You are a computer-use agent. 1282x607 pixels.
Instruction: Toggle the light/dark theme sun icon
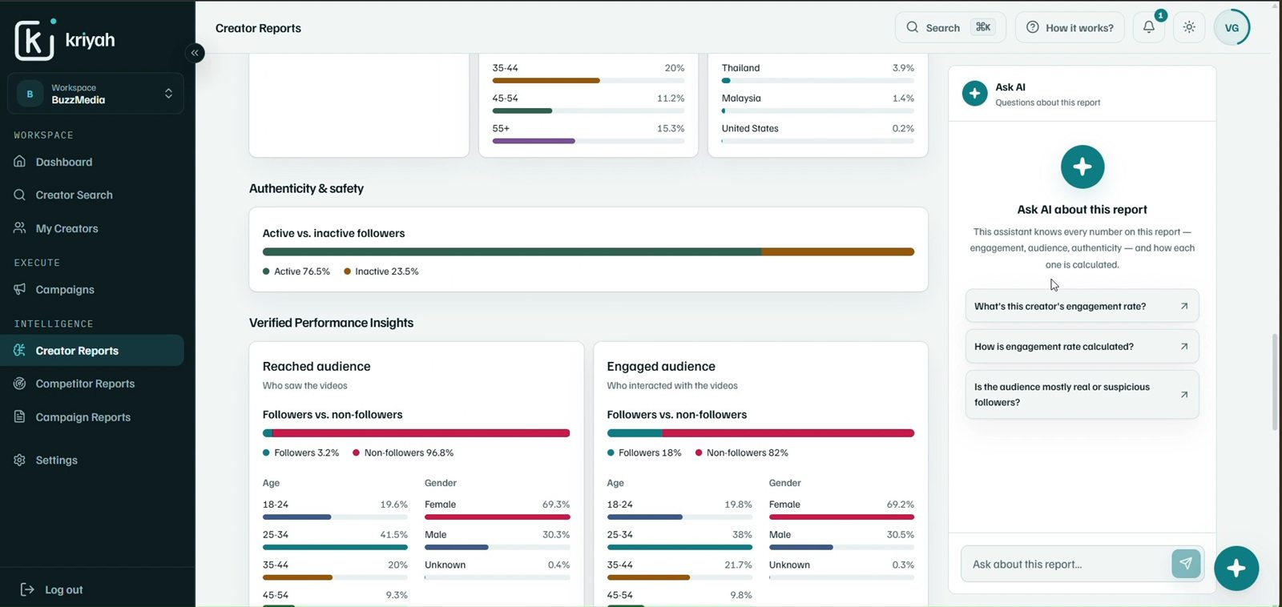[1189, 27]
